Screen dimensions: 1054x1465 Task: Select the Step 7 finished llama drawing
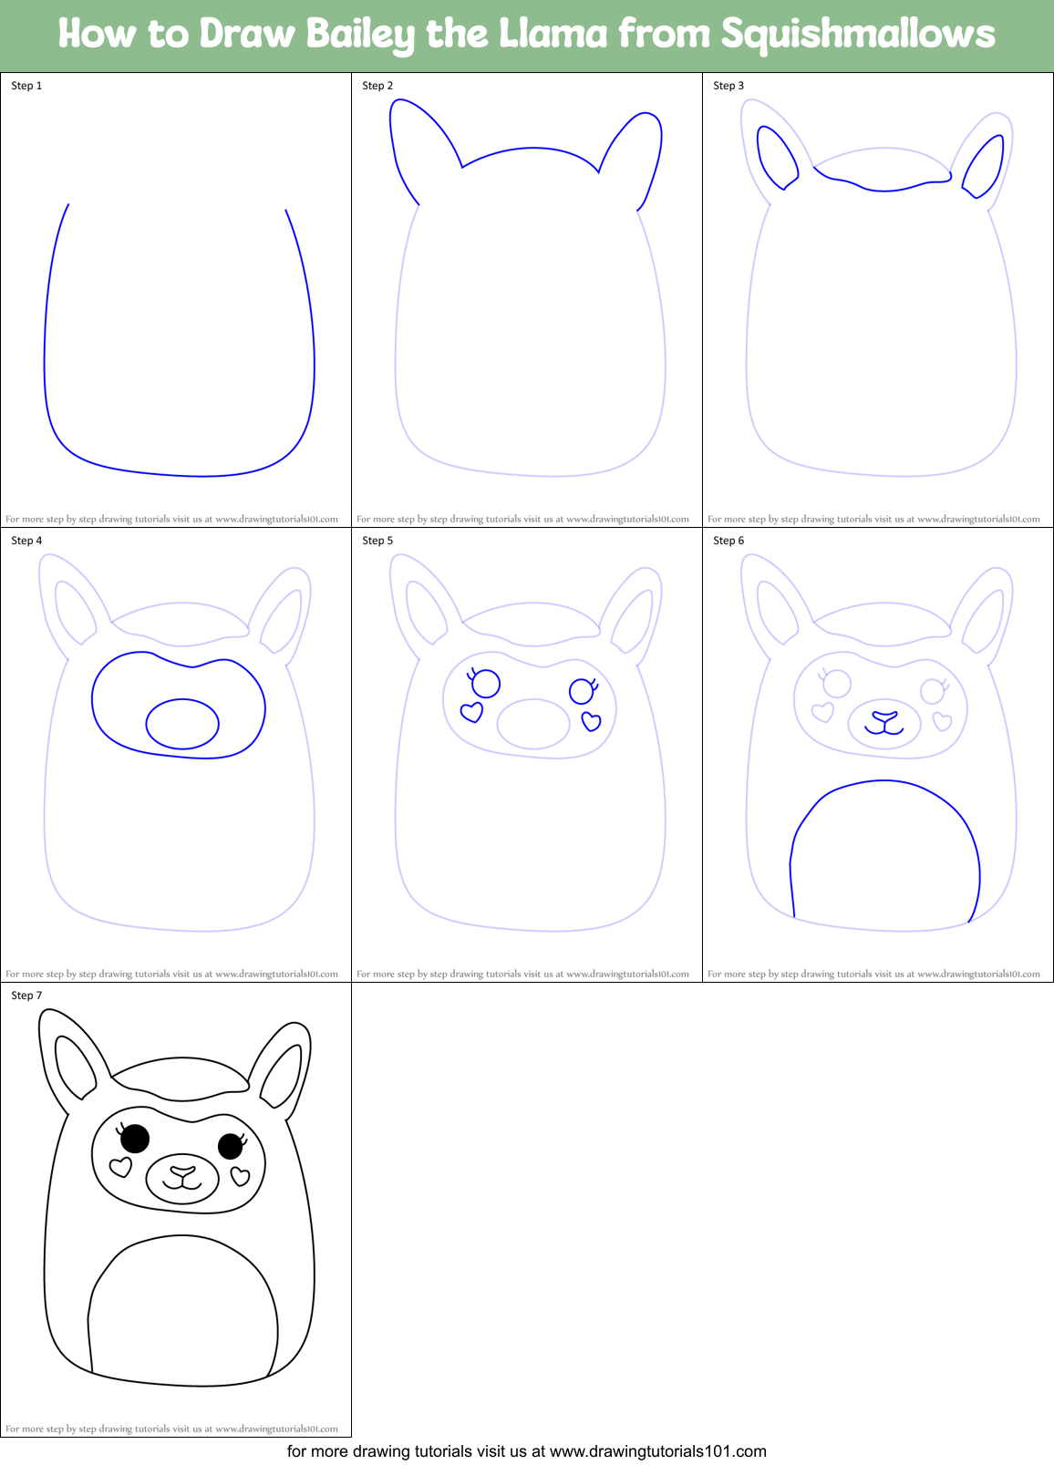179,1198
